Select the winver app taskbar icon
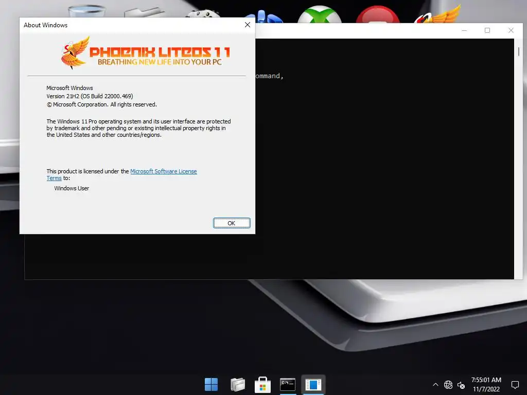Viewport: 527px width, 395px height. pos(313,384)
